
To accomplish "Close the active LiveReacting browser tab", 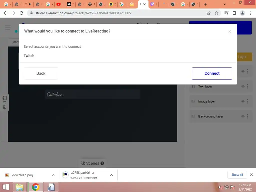I will [x=144, y=4].
